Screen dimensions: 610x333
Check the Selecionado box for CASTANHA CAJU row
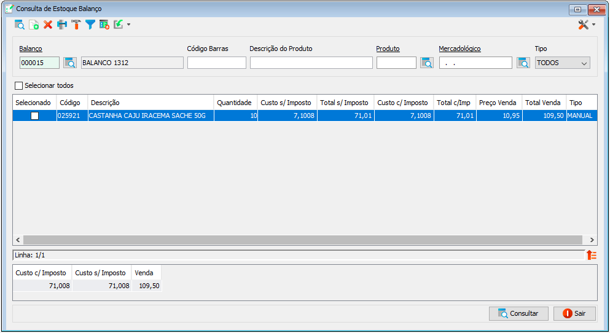pos(34,116)
